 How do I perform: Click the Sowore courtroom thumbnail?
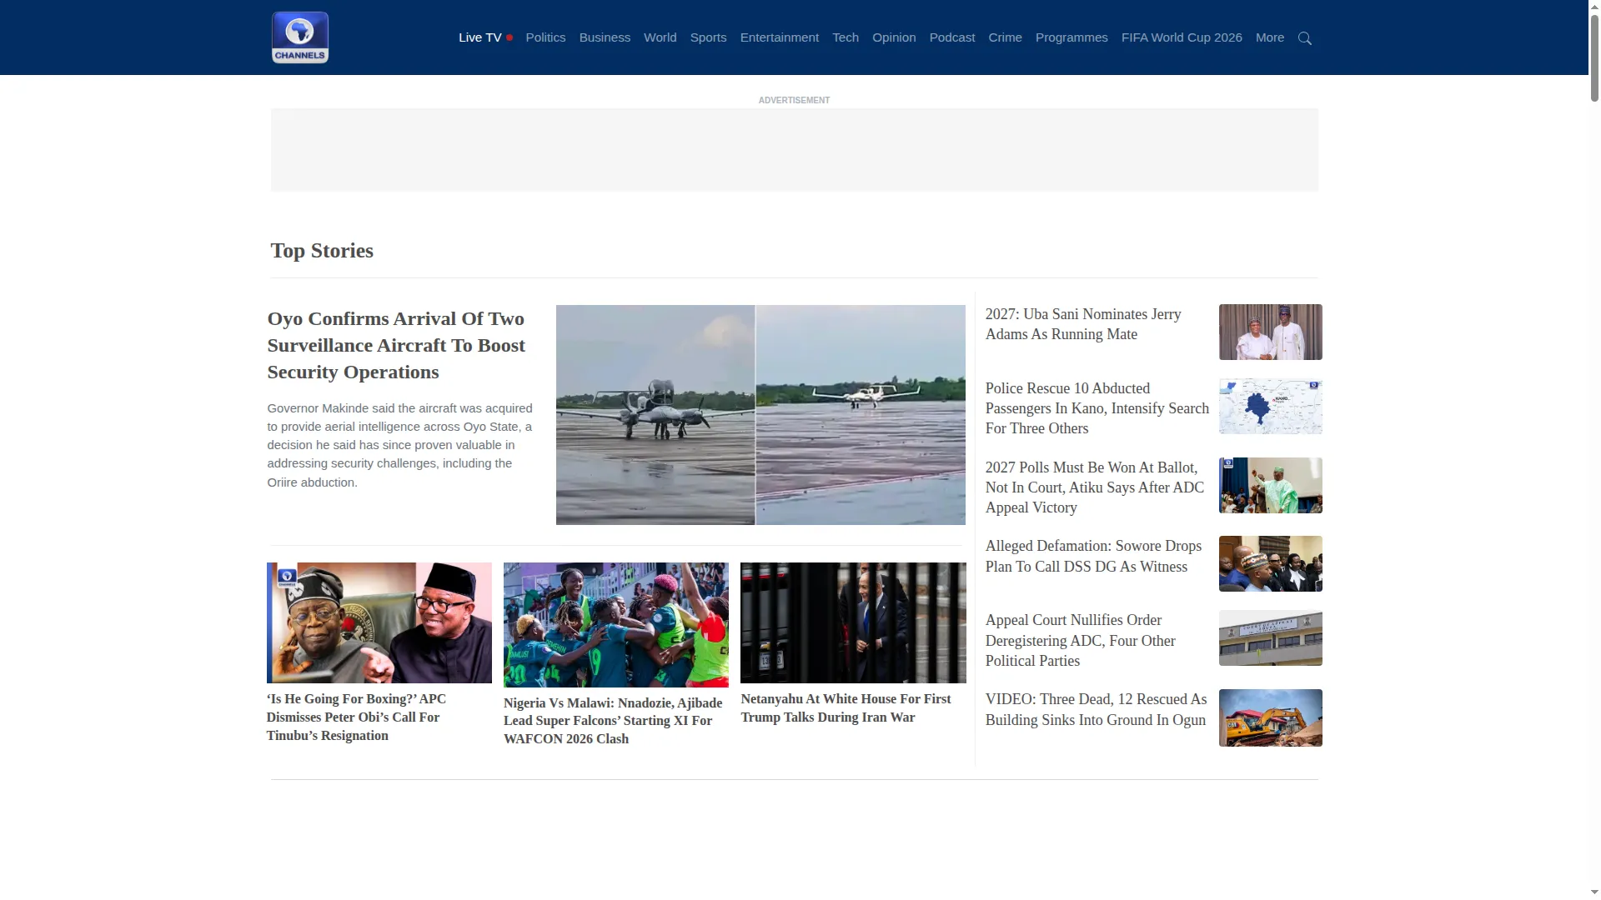pos(1270,563)
